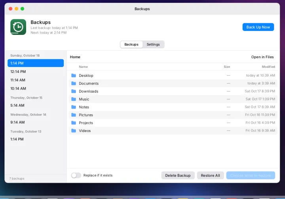The image size is (285, 199).
Task: Click the Projects folder icon
Action: coord(74,123)
